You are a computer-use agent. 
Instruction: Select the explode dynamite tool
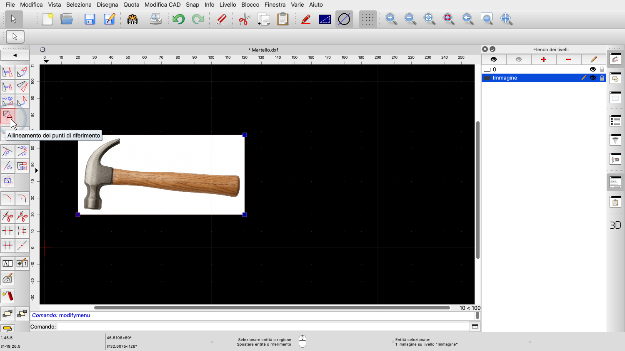[x=7, y=296]
